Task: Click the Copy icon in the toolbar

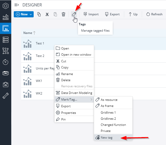Action: click(39, 14)
